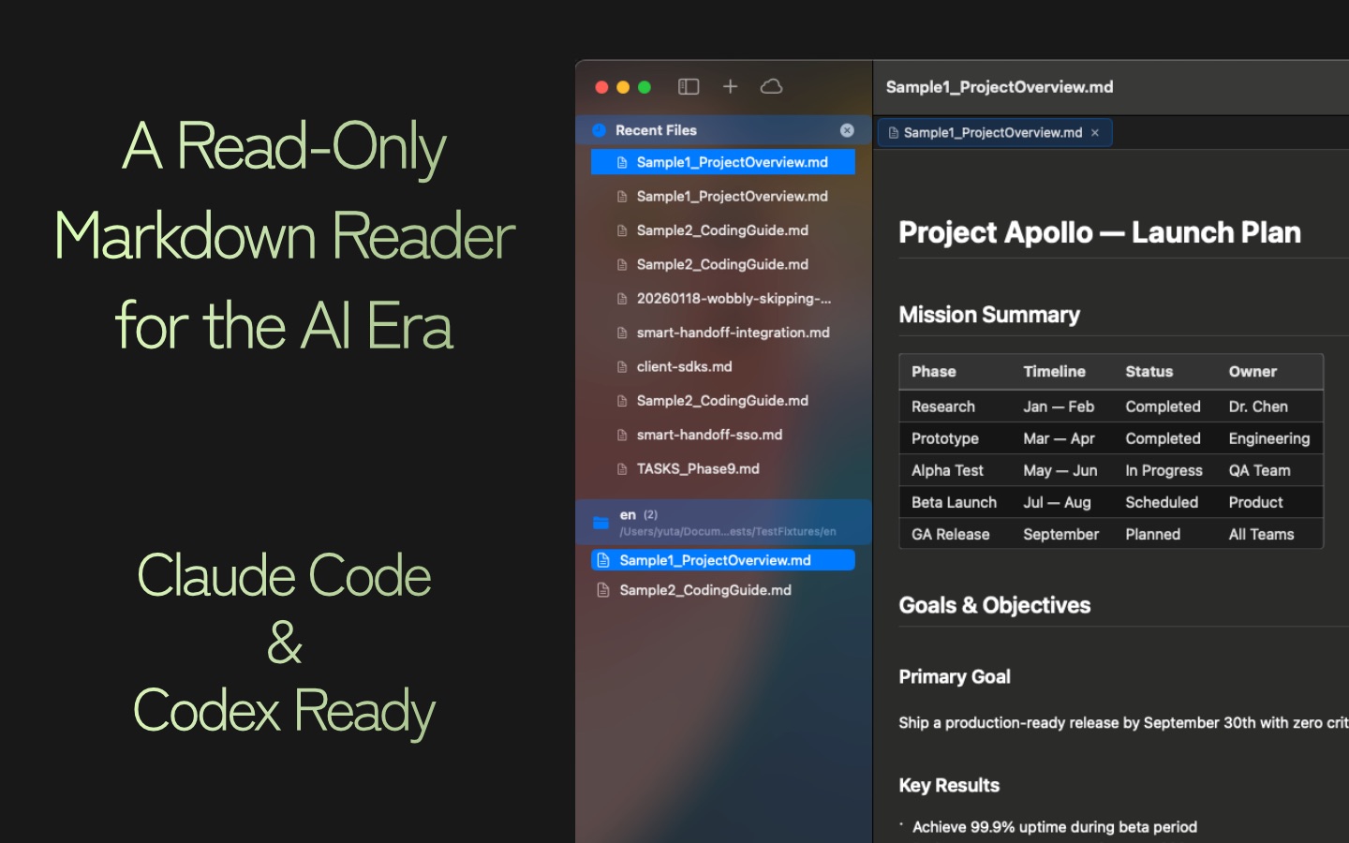Screen dimensions: 1349x843
Task: Click the Key Results subheading
Action: click(949, 786)
